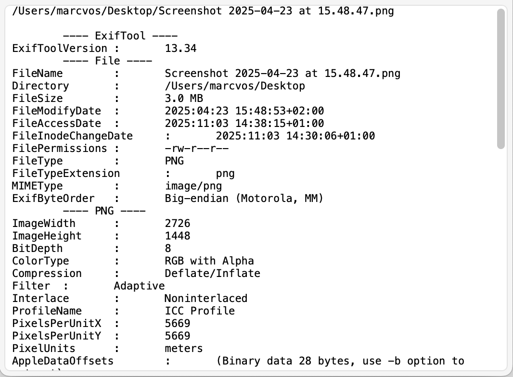Click the ColorType value RGB with Alpha
This screenshot has height=377, width=513.
(209, 261)
